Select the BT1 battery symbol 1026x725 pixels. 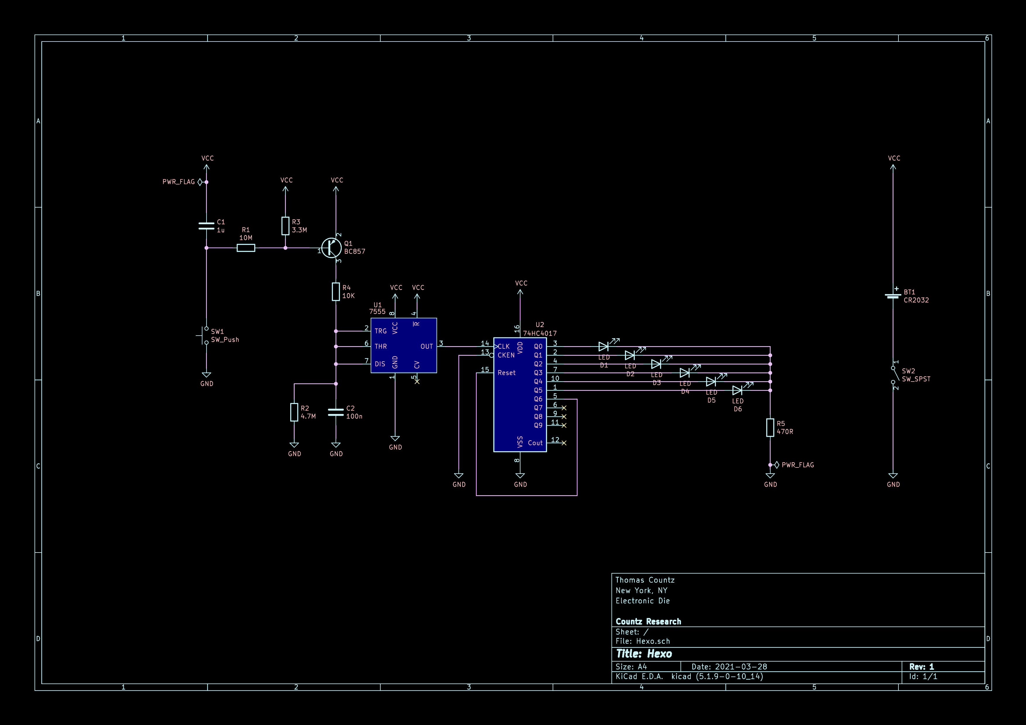(x=893, y=295)
